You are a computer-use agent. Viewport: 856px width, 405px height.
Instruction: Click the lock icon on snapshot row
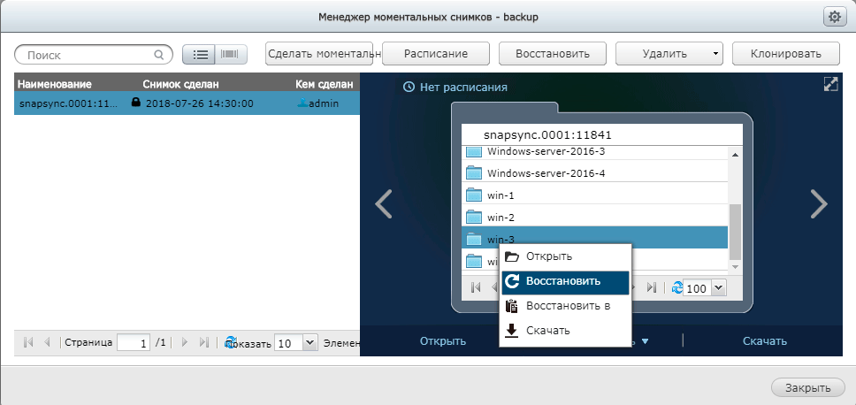point(136,102)
